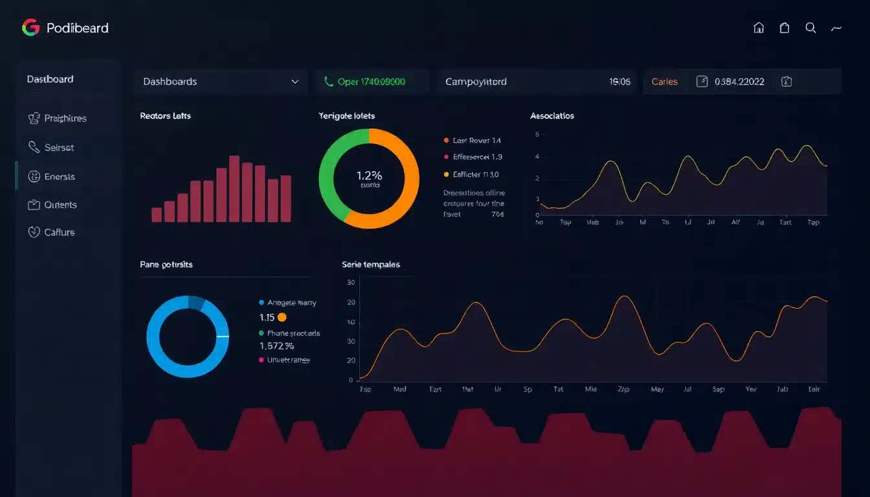Click the calendar icon beside 0384,22022

(x=702, y=82)
